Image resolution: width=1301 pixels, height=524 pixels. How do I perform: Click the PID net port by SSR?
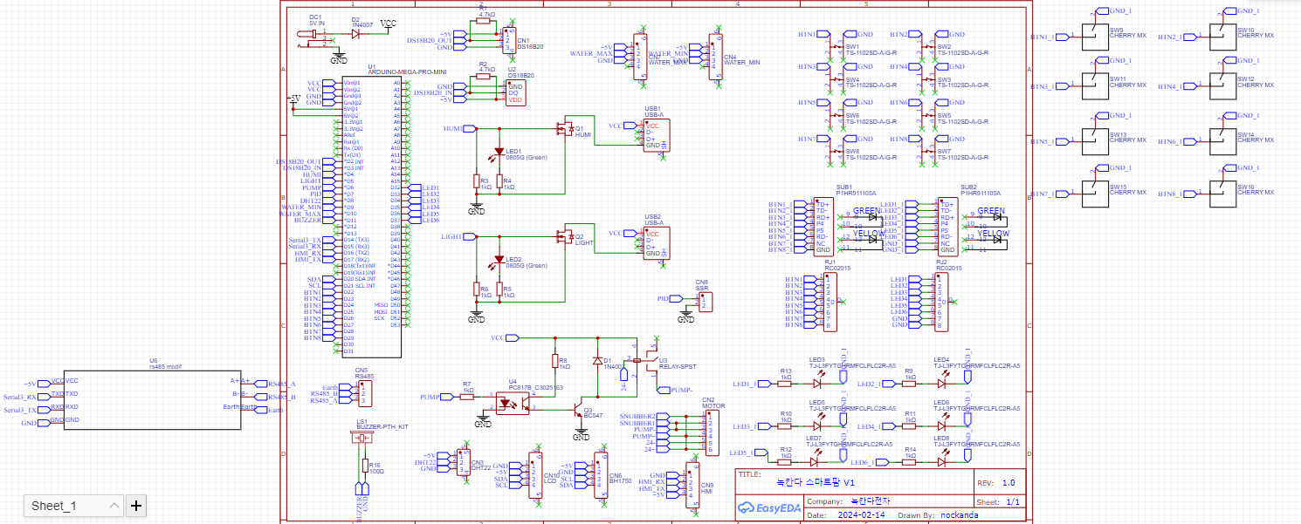668,298
